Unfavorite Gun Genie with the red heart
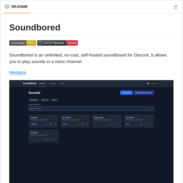Image resolution: width=183 pixels, height=183 pixels. coord(82,124)
